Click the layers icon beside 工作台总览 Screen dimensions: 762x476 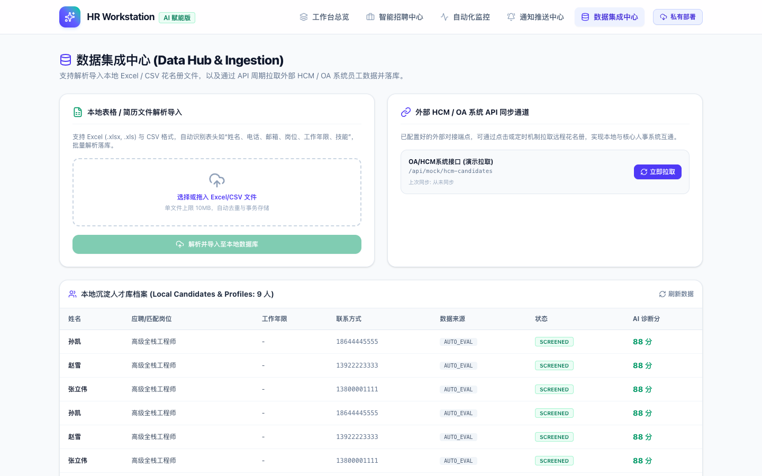point(304,17)
